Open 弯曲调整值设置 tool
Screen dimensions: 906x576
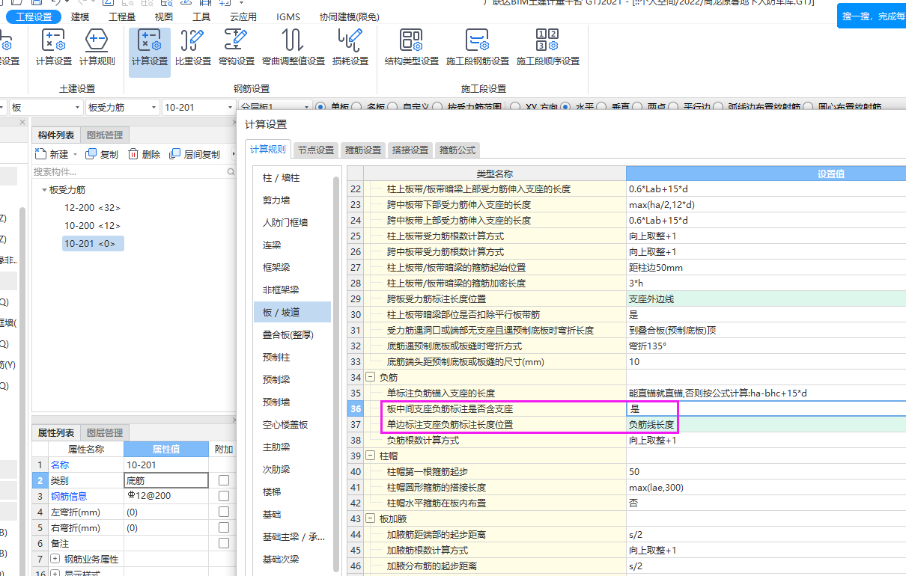click(x=294, y=49)
